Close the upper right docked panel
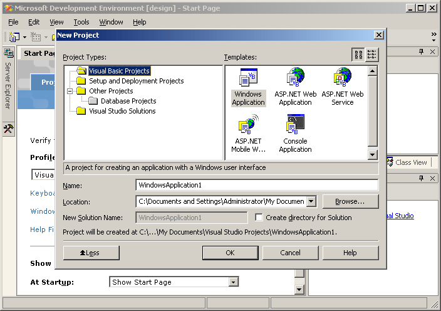 [433, 51]
